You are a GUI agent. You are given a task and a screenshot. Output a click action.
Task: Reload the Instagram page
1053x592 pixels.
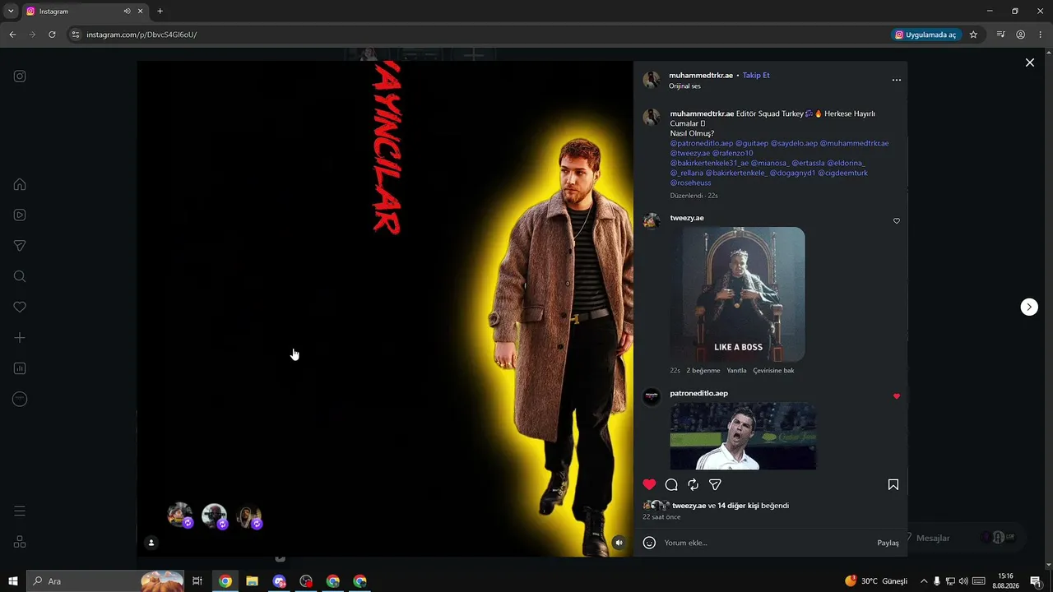[52, 35]
